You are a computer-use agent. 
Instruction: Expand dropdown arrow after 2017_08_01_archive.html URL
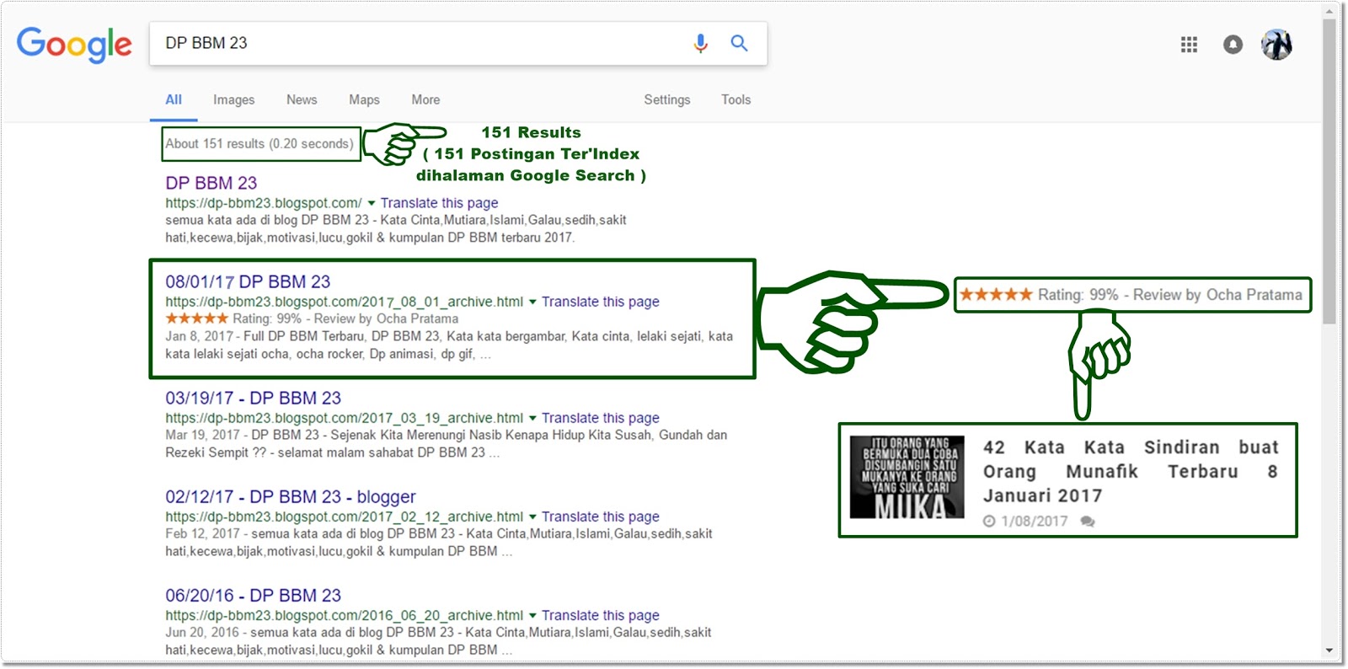coord(532,302)
